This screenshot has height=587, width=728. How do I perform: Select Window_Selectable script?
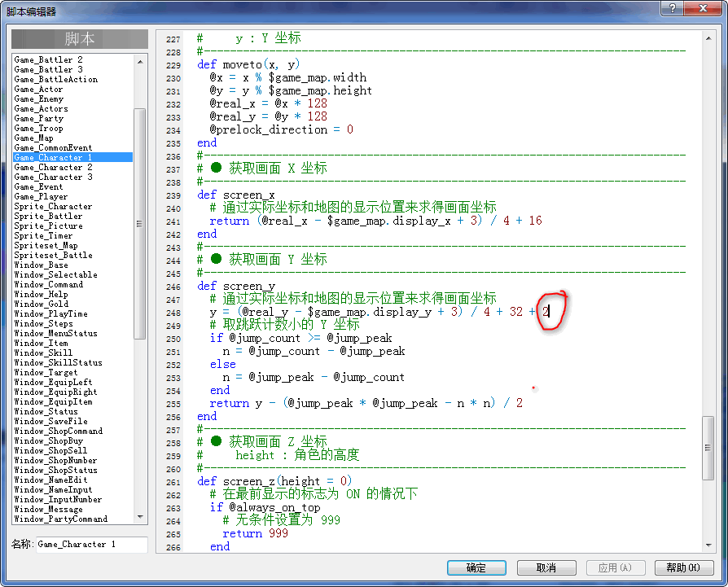click(55, 274)
